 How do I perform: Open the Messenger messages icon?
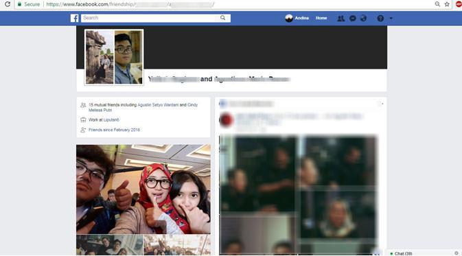(x=352, y=19)
